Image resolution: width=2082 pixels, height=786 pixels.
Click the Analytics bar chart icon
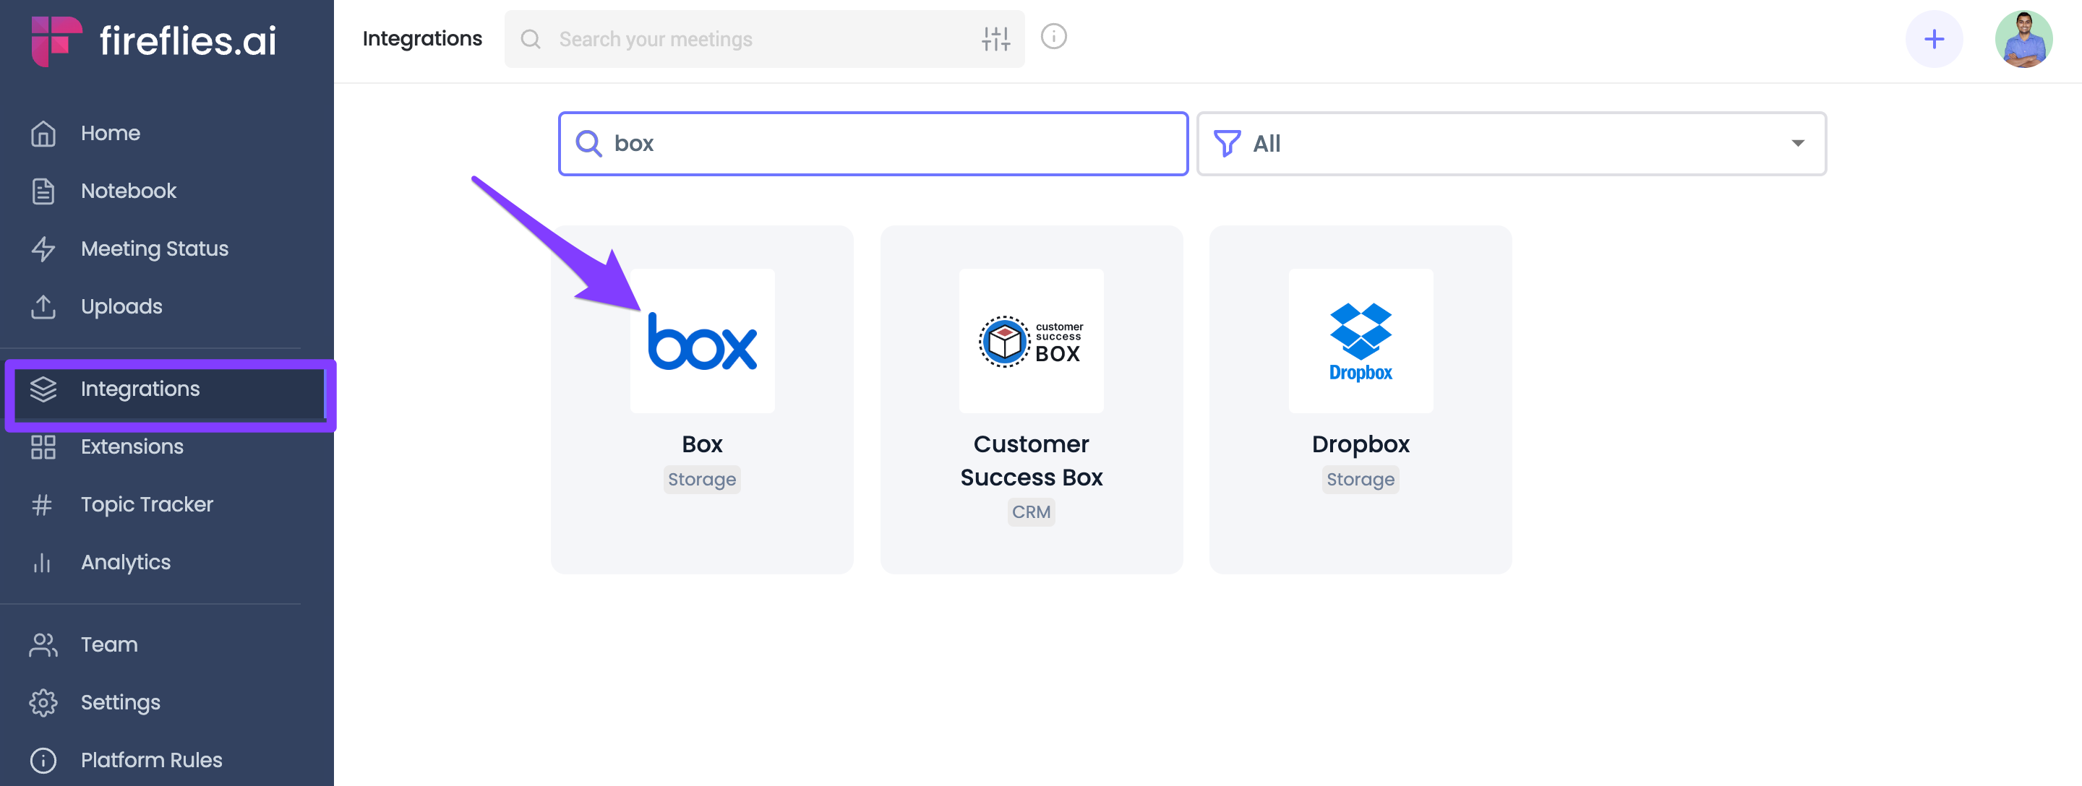click(43, 563)
